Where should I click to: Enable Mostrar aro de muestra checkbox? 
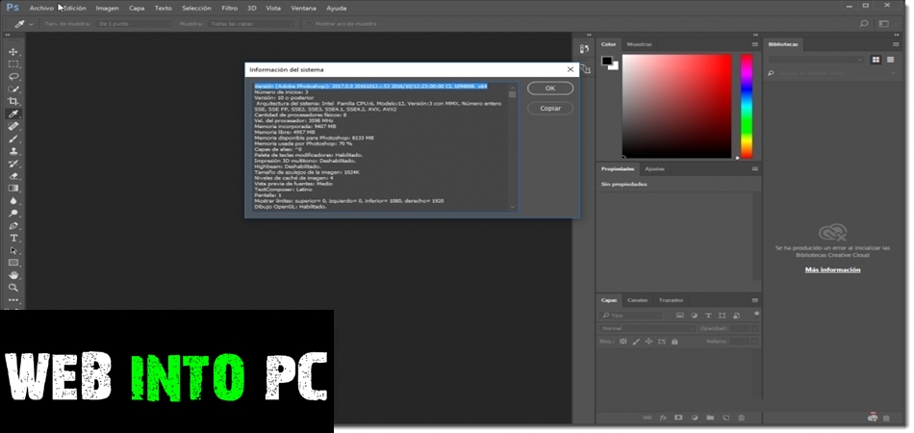[310, 24]
